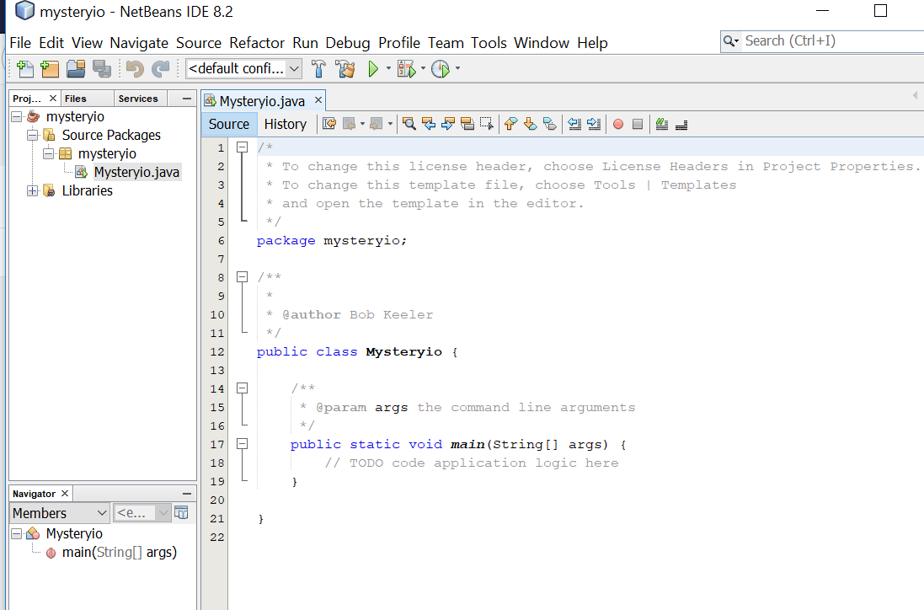Click Find Next Occurrence icon
Viewport: 924px width, 610px height.
pyautogui.click(x=448, y=124)
